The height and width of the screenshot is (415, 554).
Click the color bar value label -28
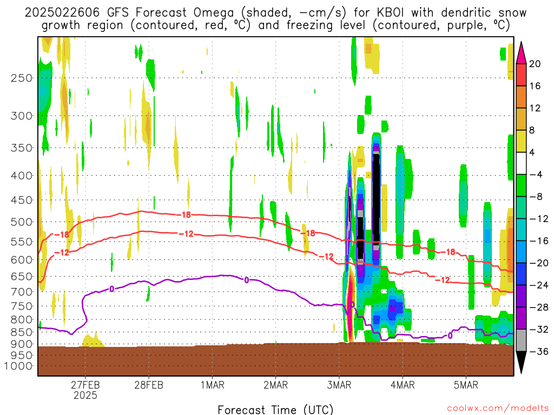(x=539, y=307)
